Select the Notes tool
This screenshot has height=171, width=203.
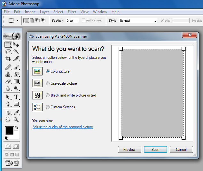pos(8,113)
